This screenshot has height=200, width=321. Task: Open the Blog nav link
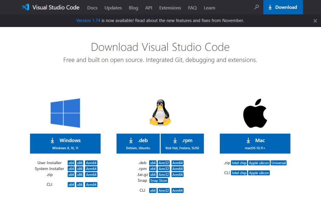(x=133, y=8)
